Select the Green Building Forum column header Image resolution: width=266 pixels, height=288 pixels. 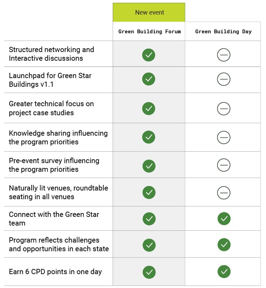149,32
